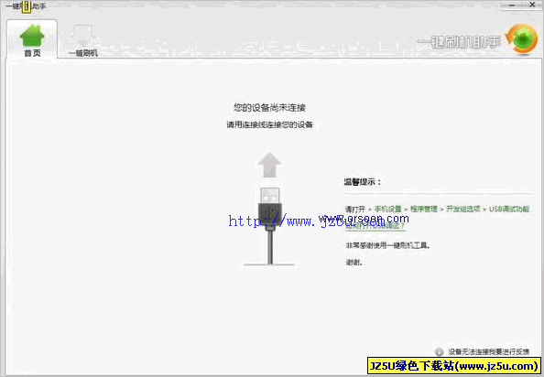The image size is (544, 377).
Task: Select the 手机设置 breadcrumb text
Action: [388, 209]
